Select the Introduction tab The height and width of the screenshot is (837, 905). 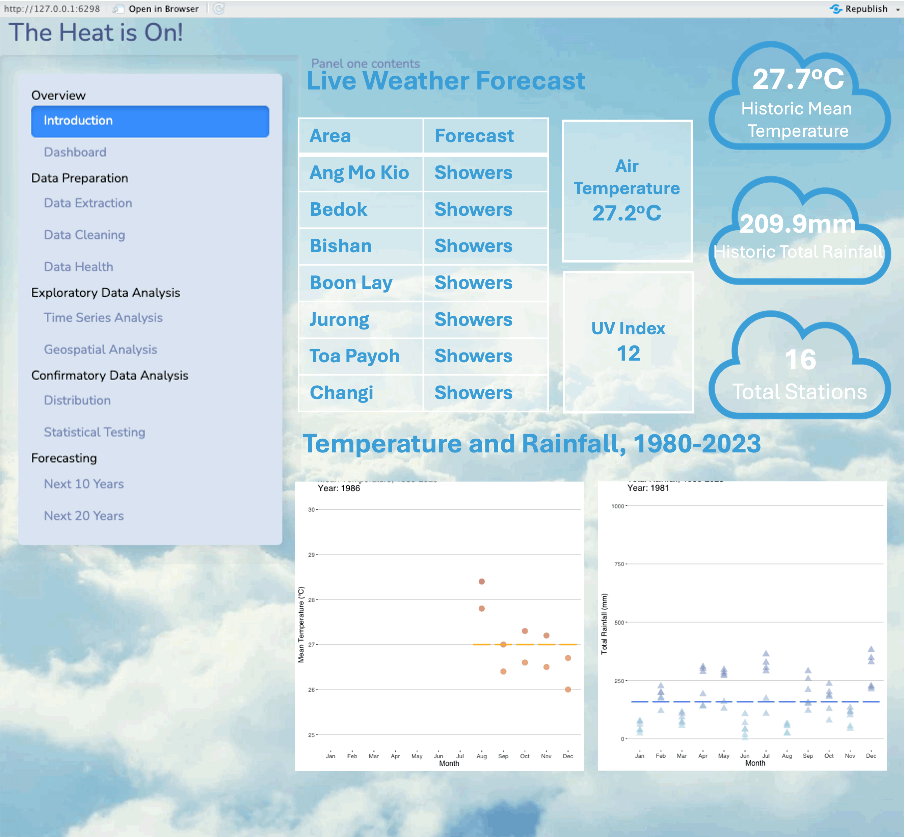[150, 121]
